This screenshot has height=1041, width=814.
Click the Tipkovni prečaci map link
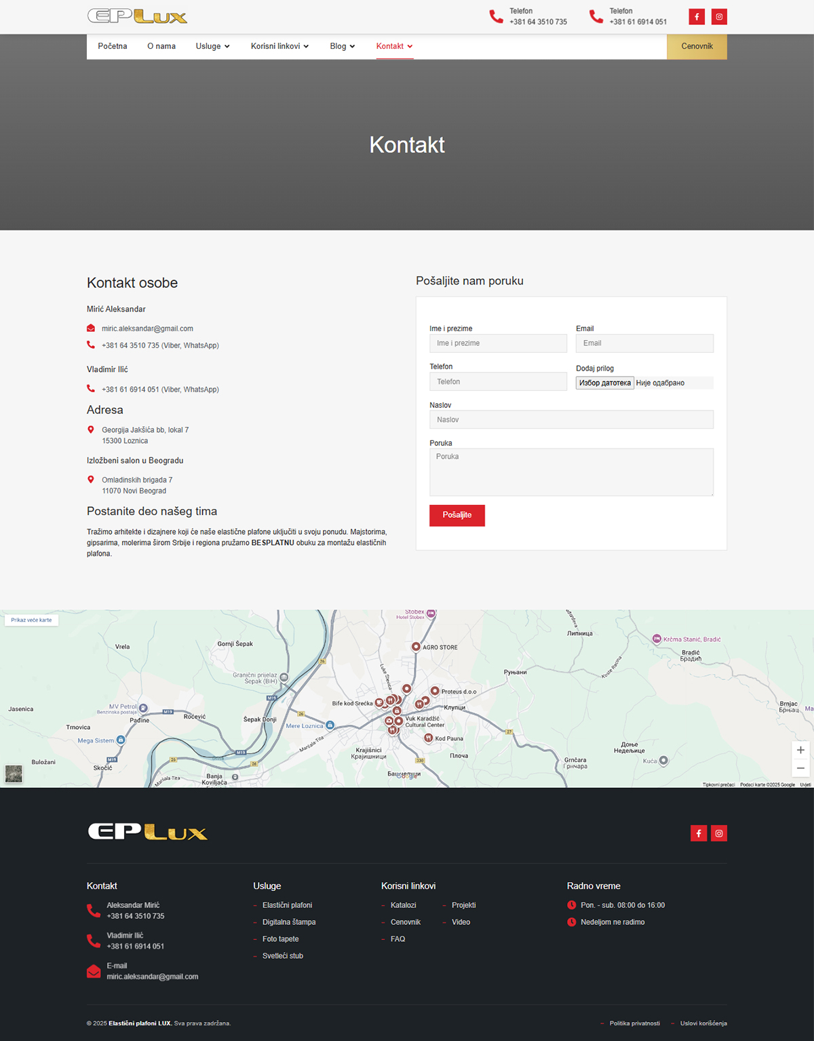(x=718, y=784)
